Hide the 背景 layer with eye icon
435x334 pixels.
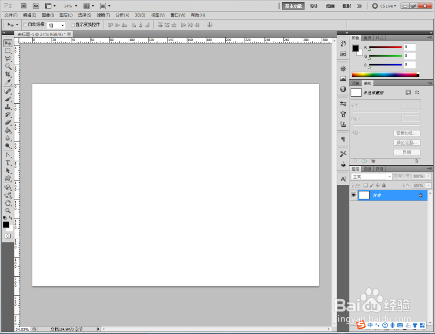[x=353, y=195]
